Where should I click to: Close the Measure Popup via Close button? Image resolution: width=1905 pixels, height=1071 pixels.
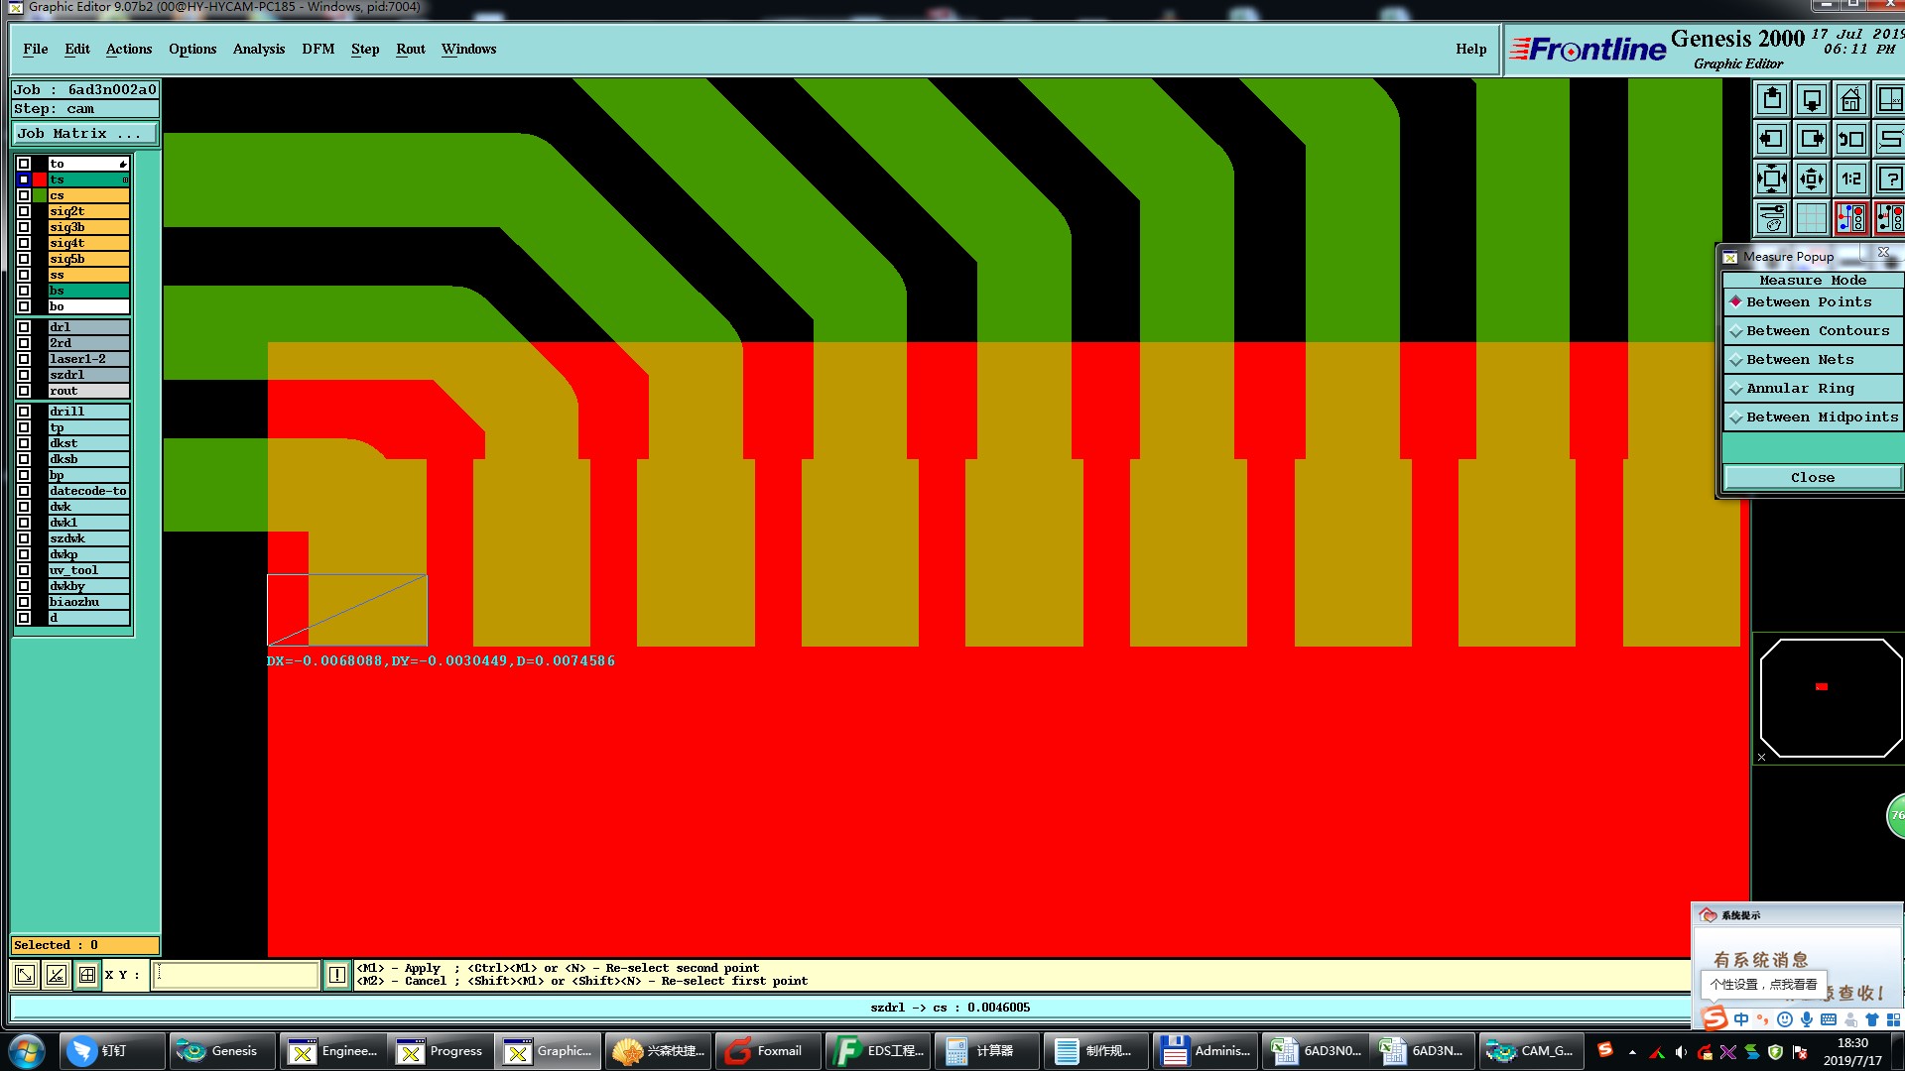pyautogui.click(x=1812, y=478)
